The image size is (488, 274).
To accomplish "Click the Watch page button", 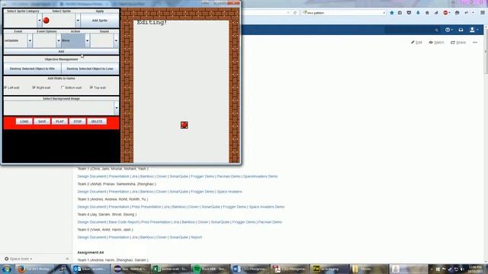I will click(x=436, y=43).
